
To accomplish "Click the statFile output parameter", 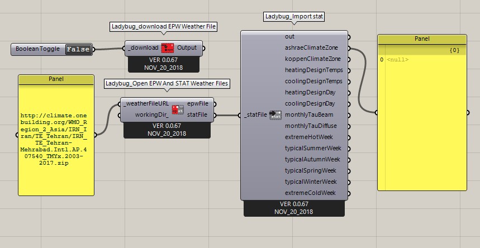I will coord(198,115).
